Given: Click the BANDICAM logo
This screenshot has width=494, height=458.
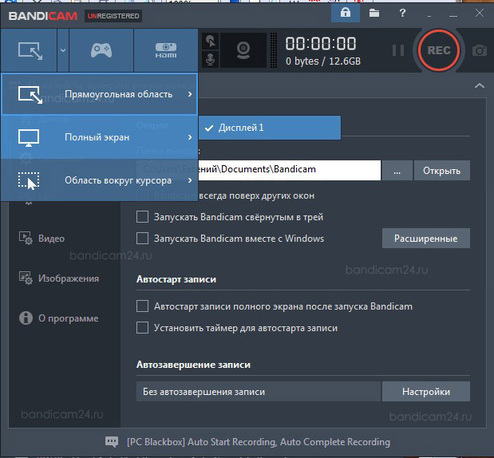Looking at the screenshot, I should click(x=43, y=16).
